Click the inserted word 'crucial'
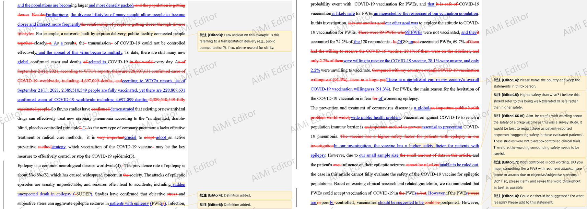The height and width of the screenshot is (209, 587). (x=130, y=138)
